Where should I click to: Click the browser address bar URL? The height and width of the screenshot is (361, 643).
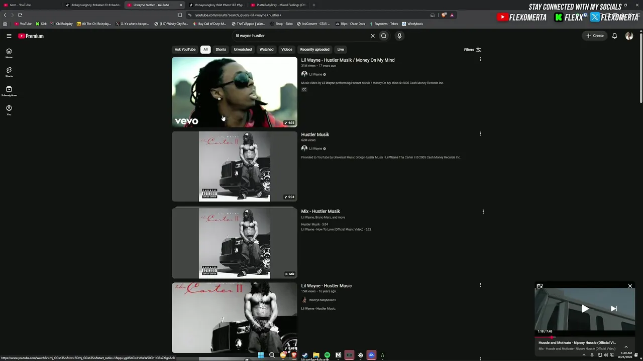[x=238, y=15]
